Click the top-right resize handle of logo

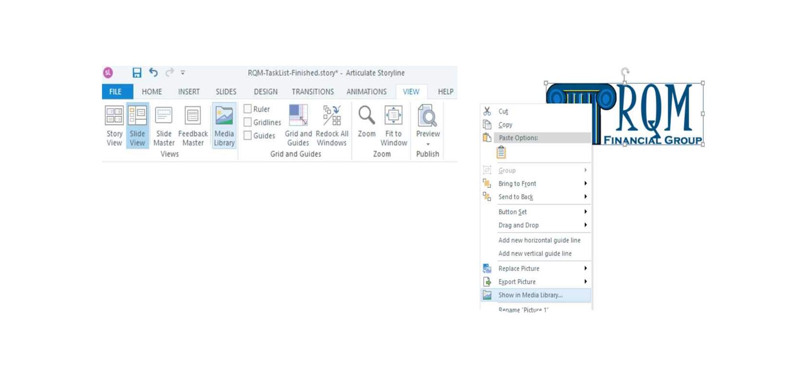(703, 83)
